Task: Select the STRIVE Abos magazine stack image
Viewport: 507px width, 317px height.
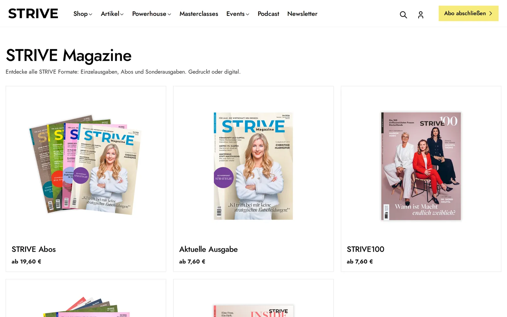Action: tap(85, 165)
